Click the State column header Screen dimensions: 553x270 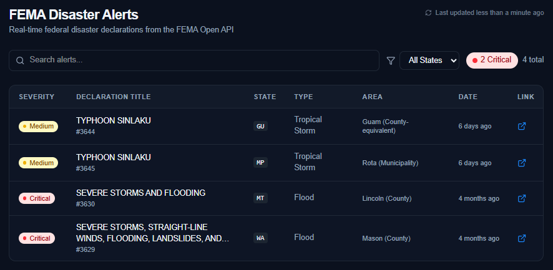coord(265,97)
